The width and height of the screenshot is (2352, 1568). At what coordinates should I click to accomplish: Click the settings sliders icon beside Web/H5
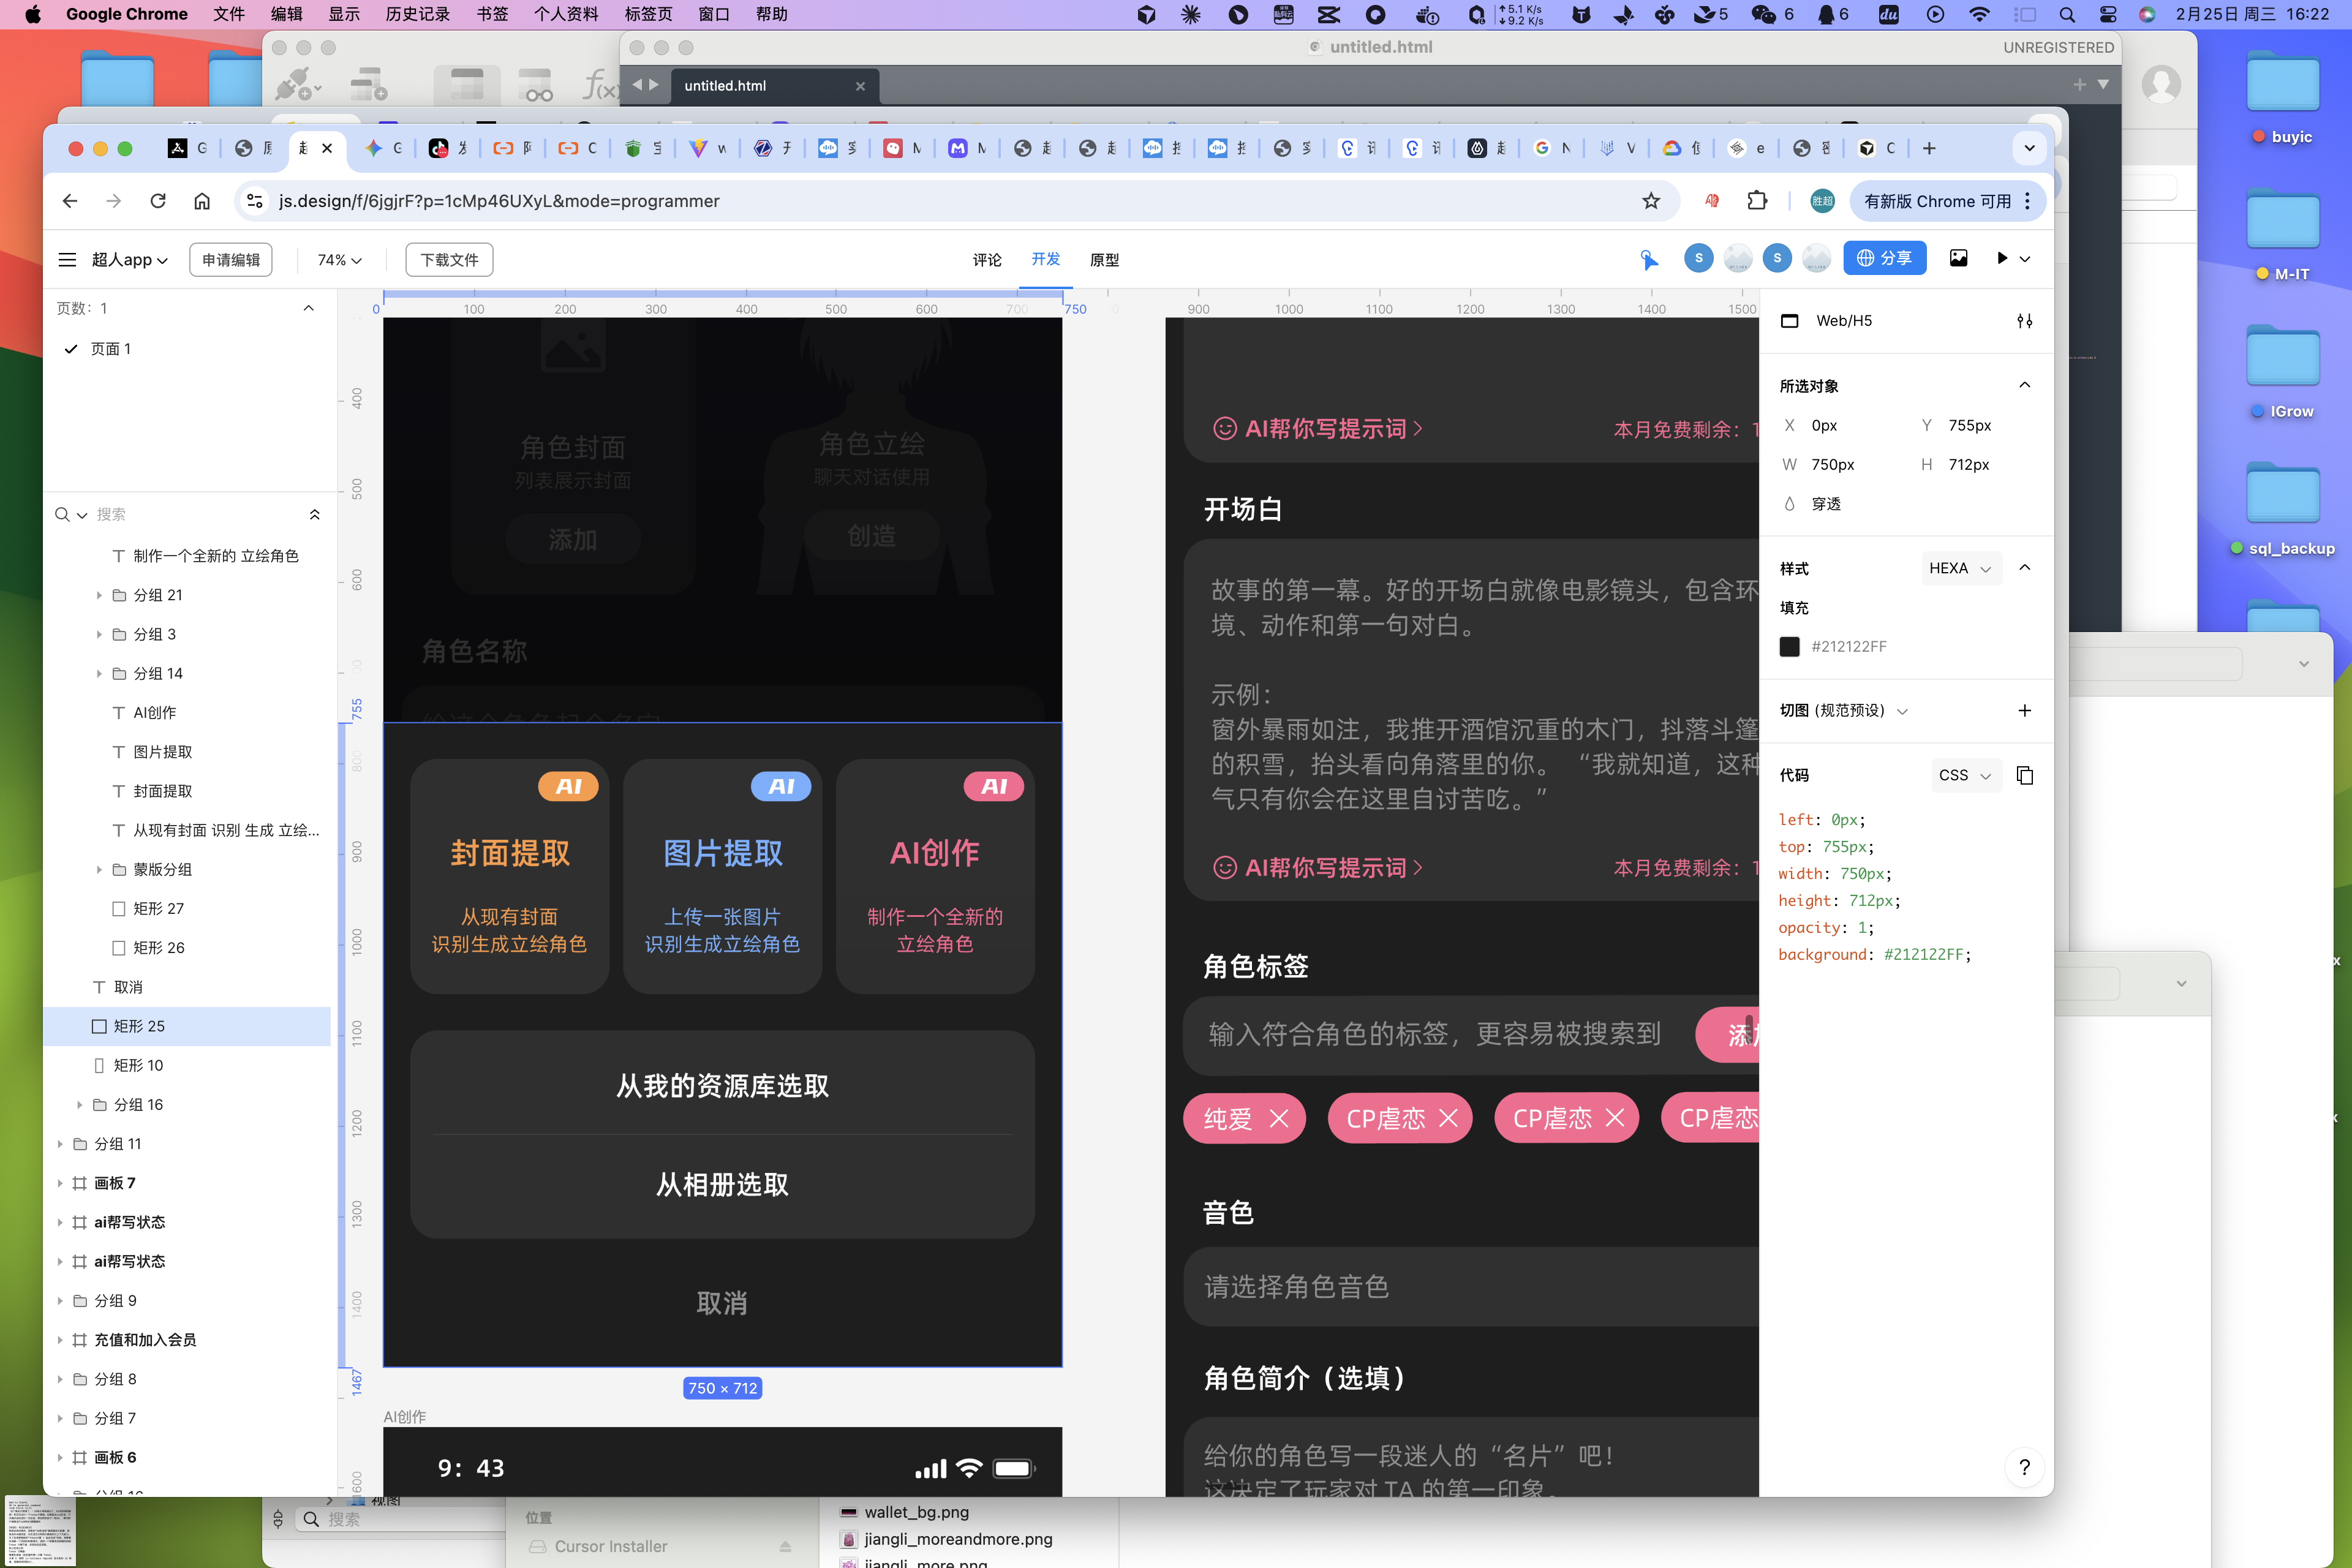point(2024,321)
